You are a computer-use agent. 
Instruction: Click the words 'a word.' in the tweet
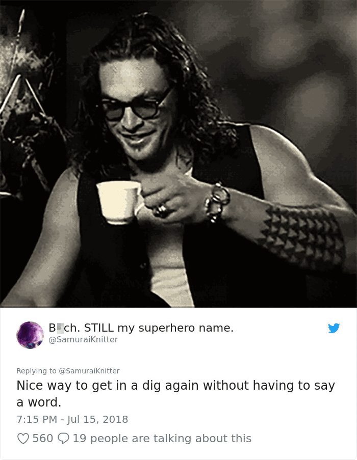[x=39, y=402]
